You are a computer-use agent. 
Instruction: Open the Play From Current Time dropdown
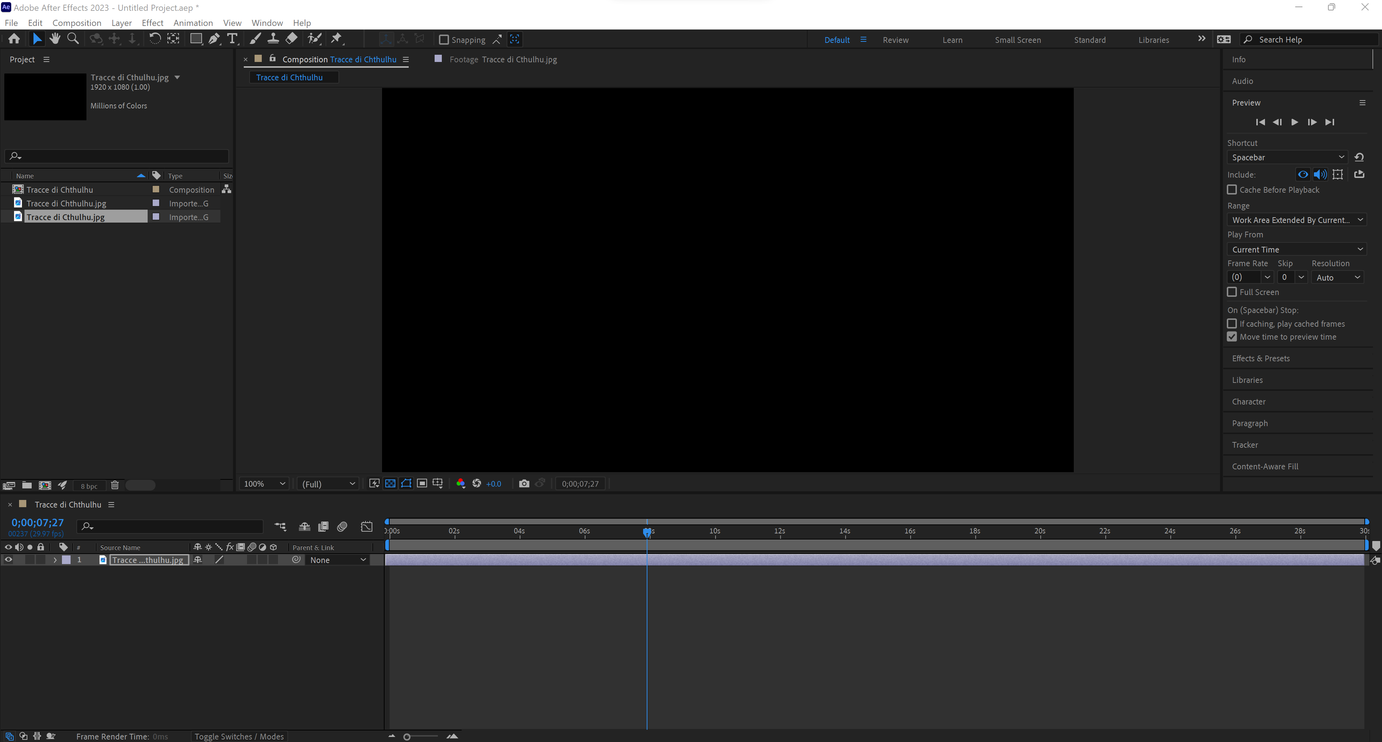pos(1296,250)
